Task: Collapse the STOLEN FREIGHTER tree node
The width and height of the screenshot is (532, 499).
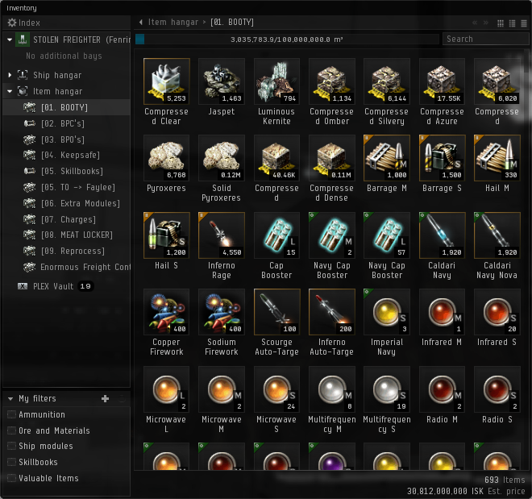Action: click(10, 40)
